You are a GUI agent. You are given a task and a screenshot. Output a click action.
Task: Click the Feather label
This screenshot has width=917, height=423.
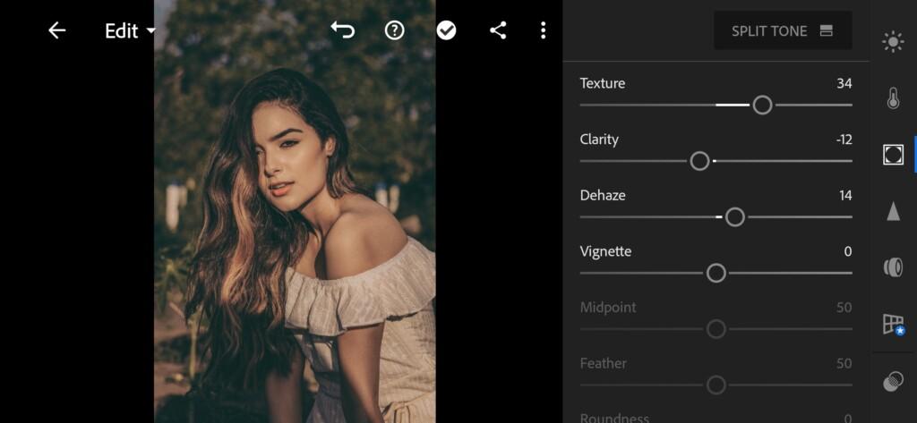[x=603, y=363]
